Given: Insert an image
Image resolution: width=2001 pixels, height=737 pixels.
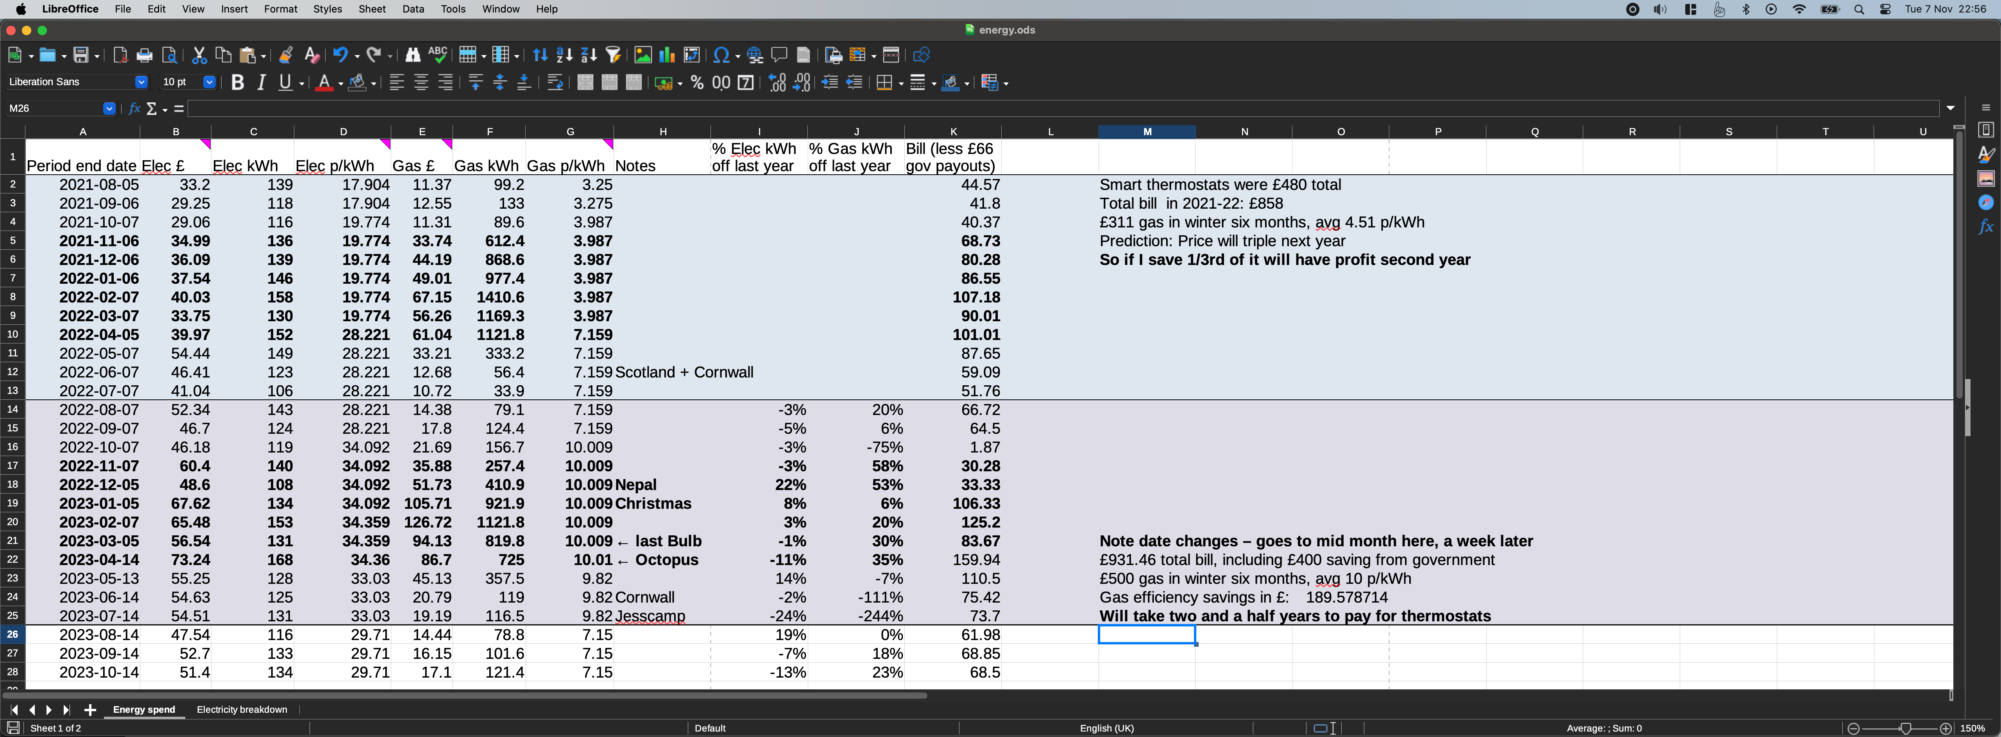Looking at the screenshot, I should [643, 55].
